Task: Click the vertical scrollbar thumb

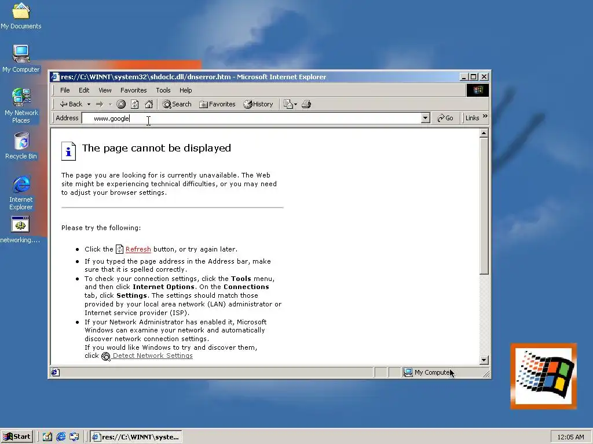Action: pyautogui.click(x=484, y=206)
